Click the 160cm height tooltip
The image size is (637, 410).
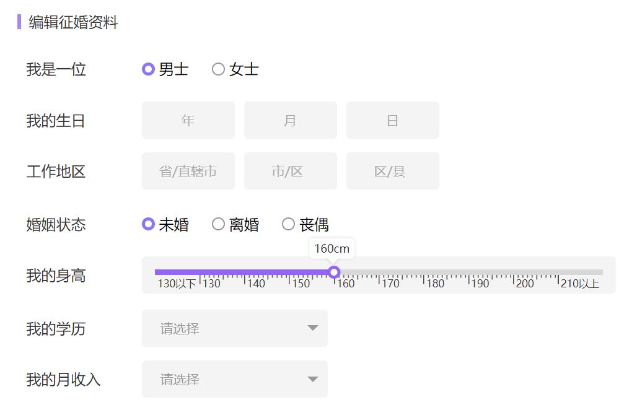[x=332, y=248]
